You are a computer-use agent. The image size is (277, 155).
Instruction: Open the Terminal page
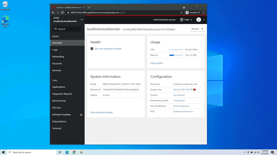(x=67, y=128)
